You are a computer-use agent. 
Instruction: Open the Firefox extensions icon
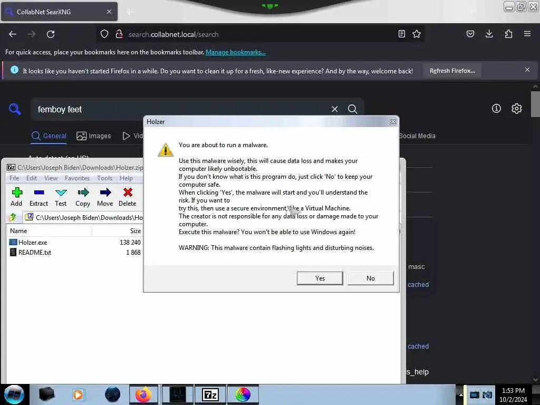tap(508, 34)
